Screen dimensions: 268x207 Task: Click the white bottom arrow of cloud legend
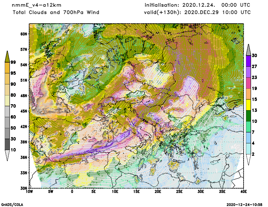(7, 156)
